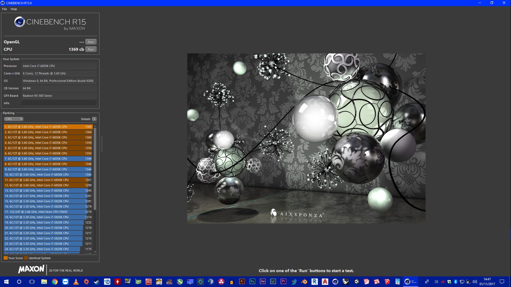The height and width of the screenshot is (287, 511).
Task: Select ranking entry 1 with score 1369
Action: [48, 127]
